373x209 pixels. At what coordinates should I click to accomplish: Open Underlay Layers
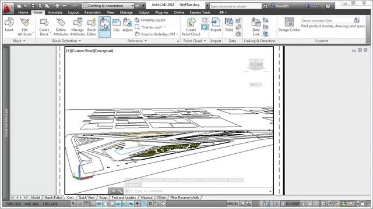tap(150, 20)
